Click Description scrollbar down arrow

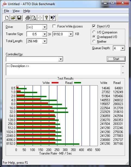pyautogui.click(x=123, y=73)
